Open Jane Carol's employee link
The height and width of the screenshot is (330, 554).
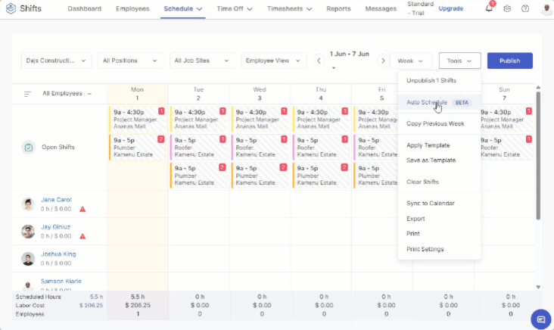[56, 200]
